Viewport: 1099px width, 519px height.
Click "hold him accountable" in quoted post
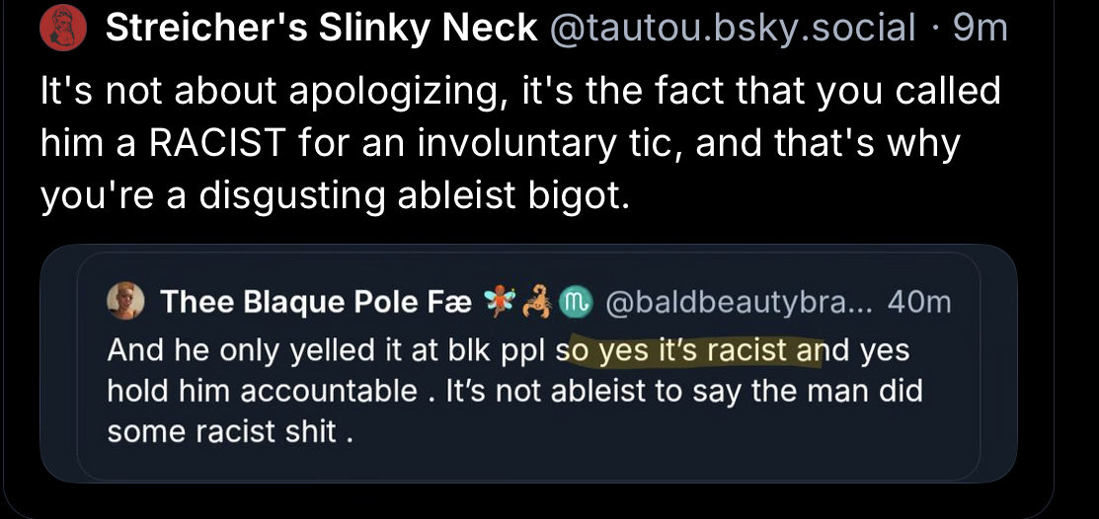click(262, 391)
